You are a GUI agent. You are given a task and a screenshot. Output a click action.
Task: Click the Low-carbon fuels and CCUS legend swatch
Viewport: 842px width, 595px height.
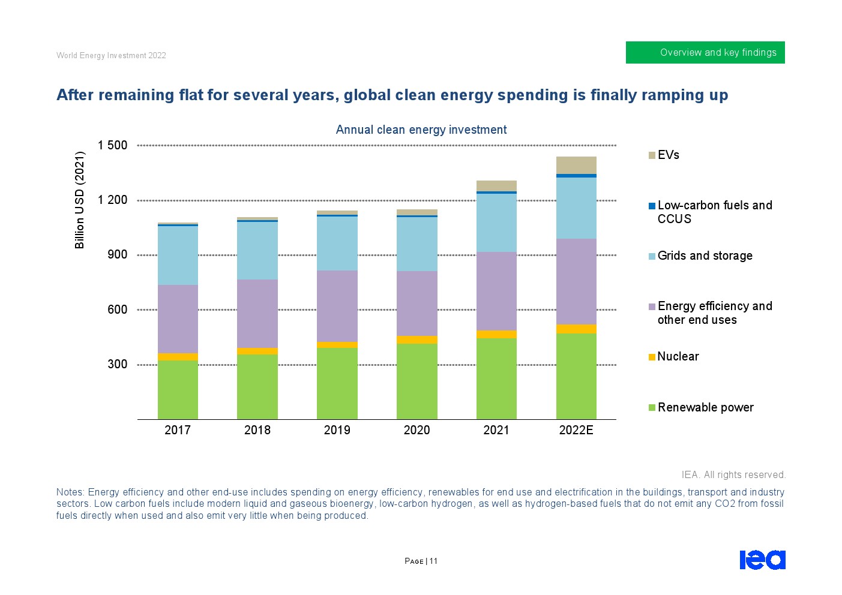652,206
